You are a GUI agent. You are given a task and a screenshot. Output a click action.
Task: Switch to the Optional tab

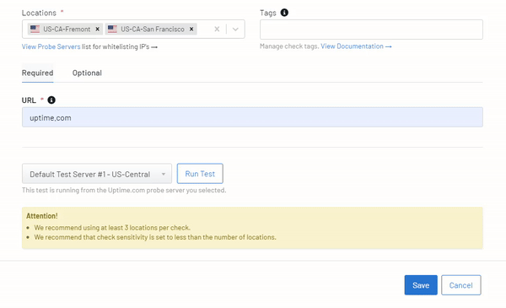87,73
